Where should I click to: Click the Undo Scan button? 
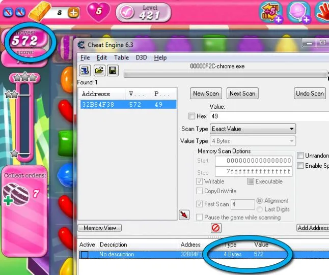point(310,94)
